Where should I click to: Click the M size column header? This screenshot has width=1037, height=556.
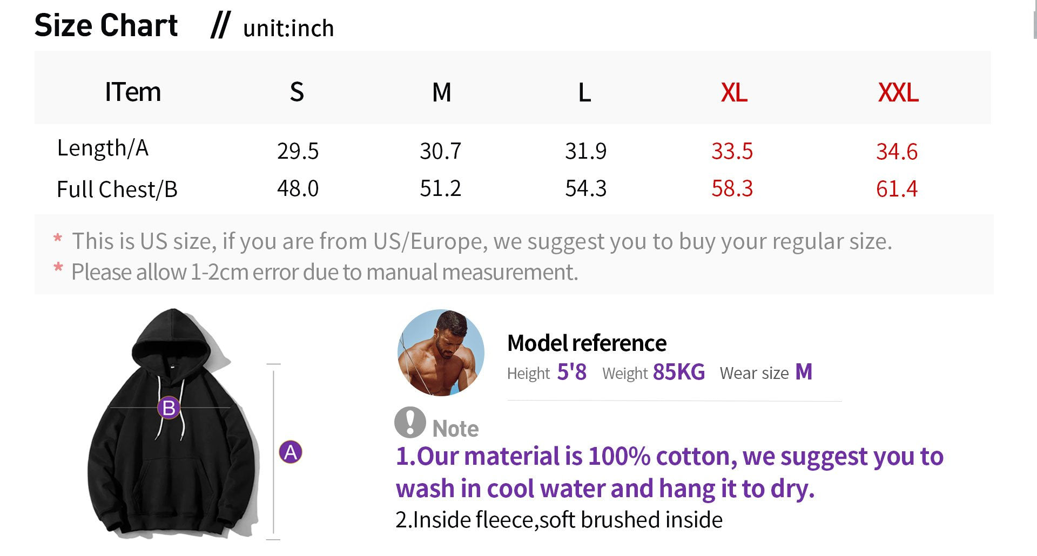click(x=441, y=92)
